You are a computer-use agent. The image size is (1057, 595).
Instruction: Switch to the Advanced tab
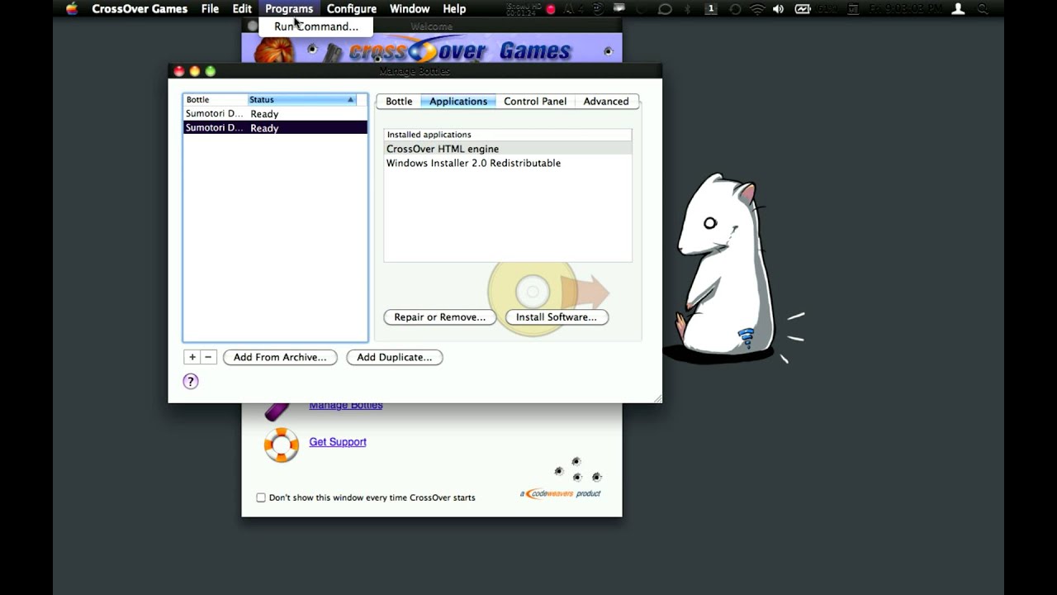tap(606, 102)
